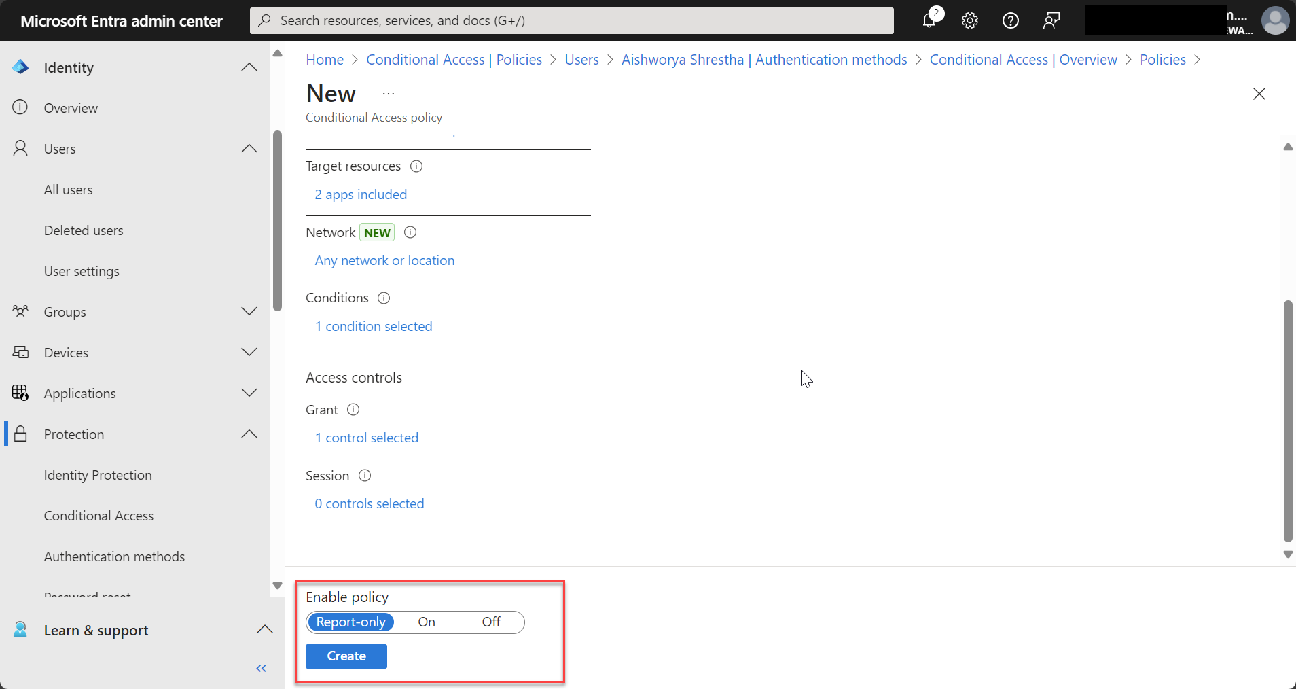Open 0 controls selected link
This screenshot has width=1296, height=689.
coord(370,503)
